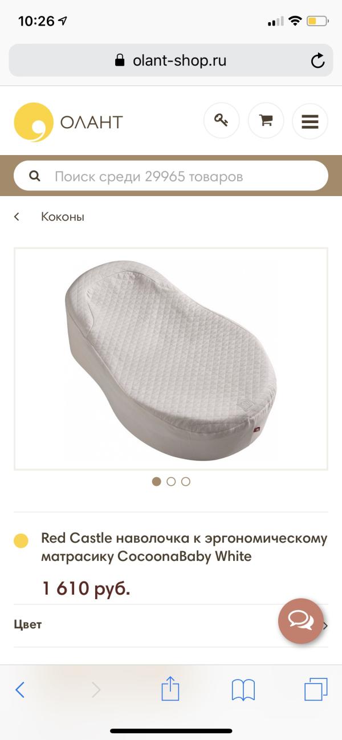342x740 pixels.
Task: Open the shopping cart
Action: click(266, 121)
